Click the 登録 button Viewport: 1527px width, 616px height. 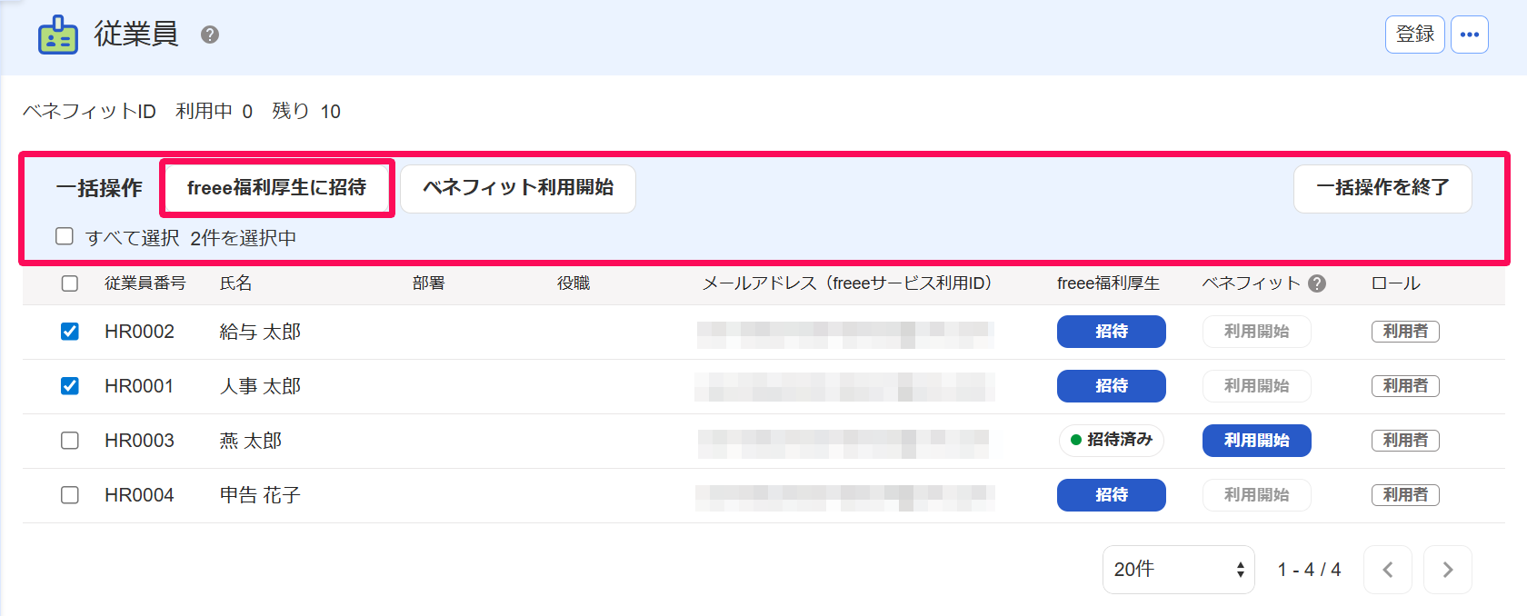click(1415, 35)
